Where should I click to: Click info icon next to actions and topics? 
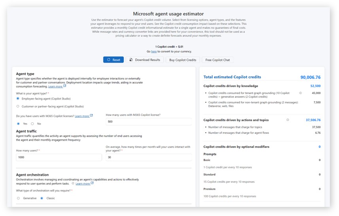point(288,120)
